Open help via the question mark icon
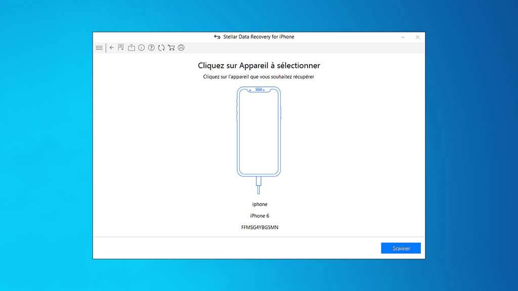 click(151, 48)
